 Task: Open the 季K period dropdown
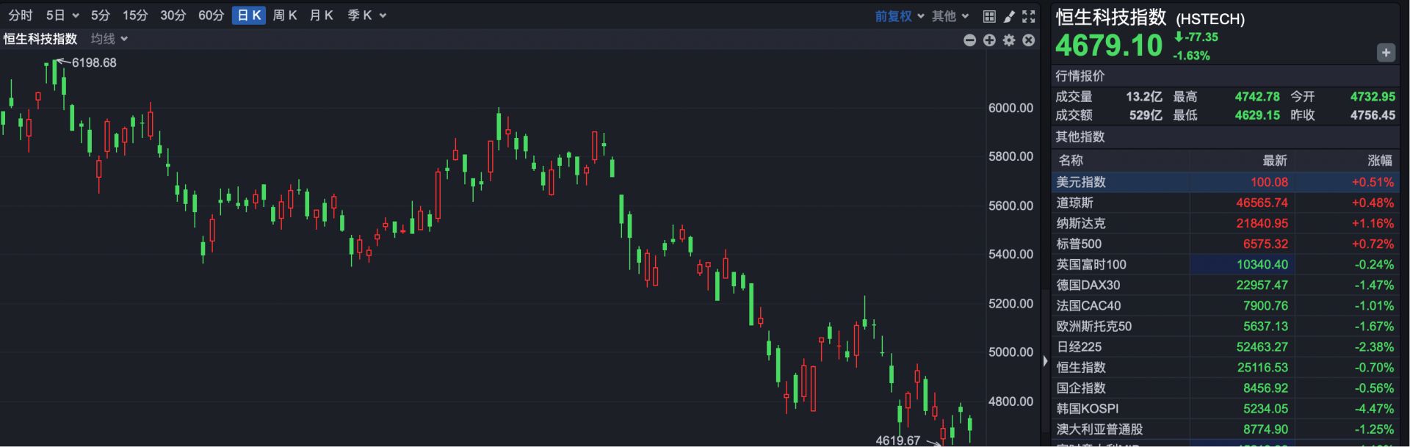tap(366, 15)
